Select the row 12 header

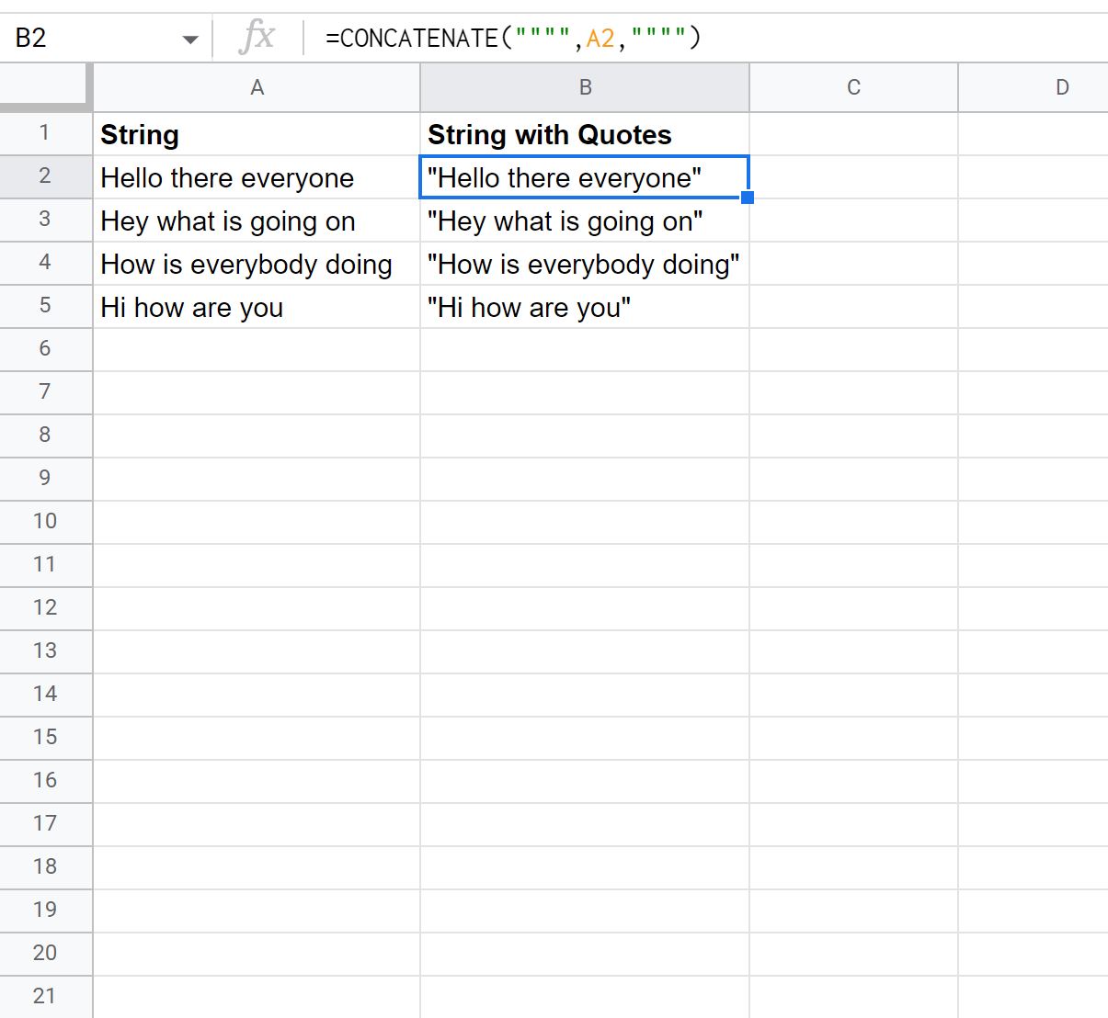click(x=46, y=608)
